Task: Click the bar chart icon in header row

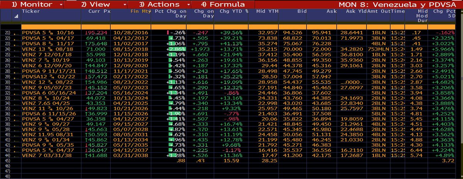Action: coord(16,17)
